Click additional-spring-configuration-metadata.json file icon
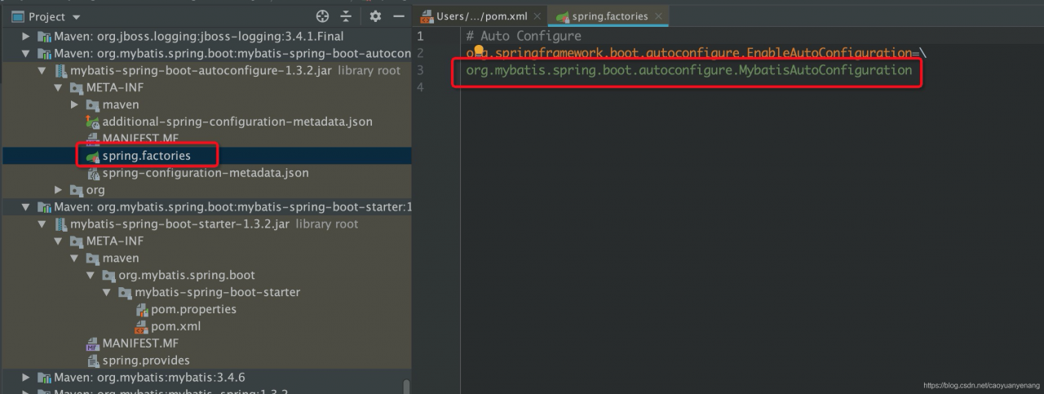Image resolution: width=1044 pixels, height=394 pixels. (x=93, y=122)
